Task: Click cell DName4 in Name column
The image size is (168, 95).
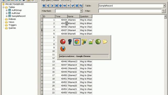Action: pos(73,30)
